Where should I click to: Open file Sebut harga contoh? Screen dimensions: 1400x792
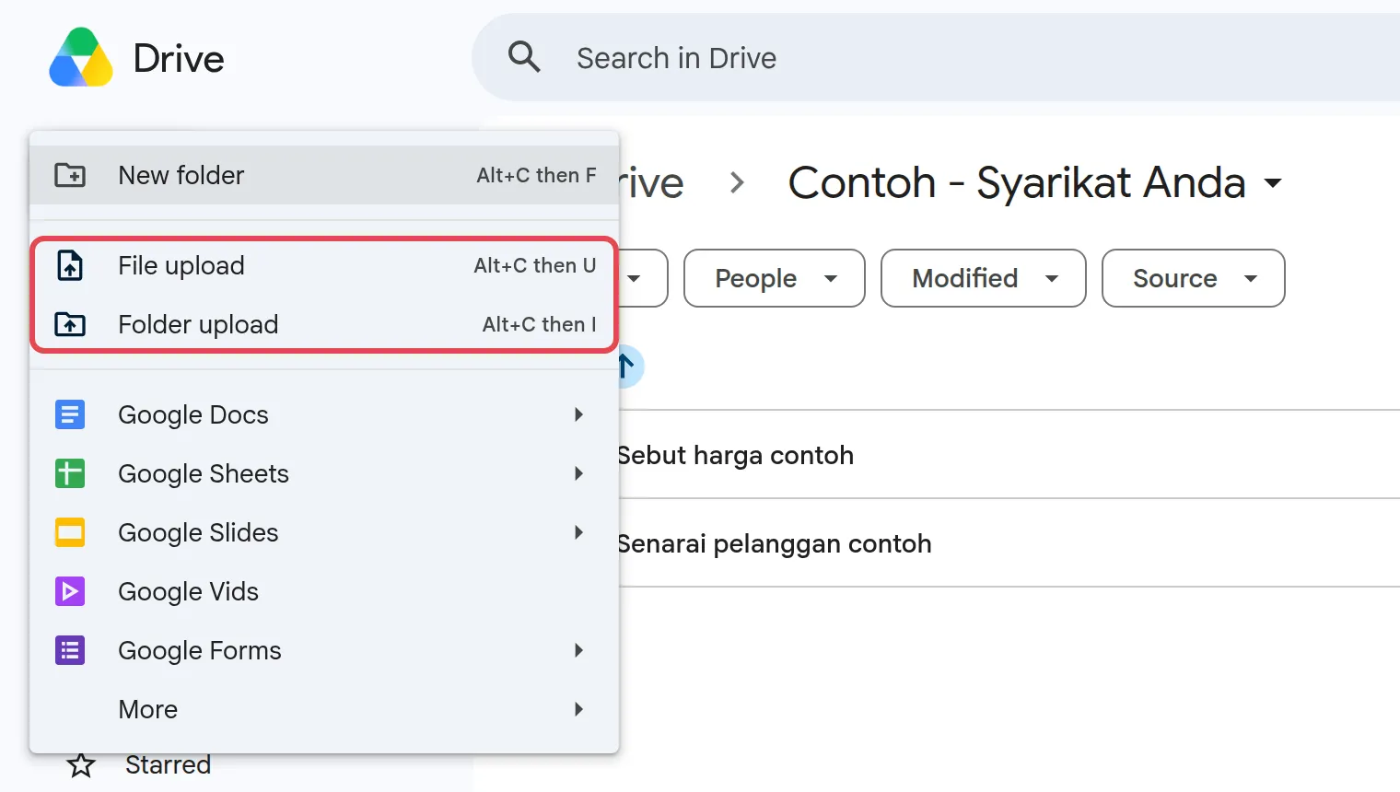[x=736, y=455]
